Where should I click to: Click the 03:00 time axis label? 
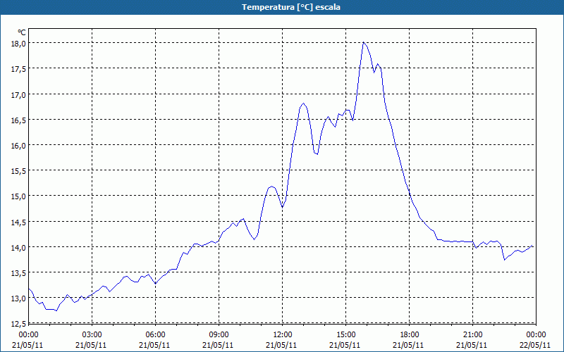[x=92, y=335]
